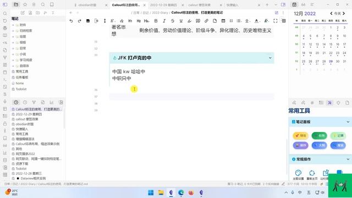Apply H2 heading from the toolbar

[139, 21]
